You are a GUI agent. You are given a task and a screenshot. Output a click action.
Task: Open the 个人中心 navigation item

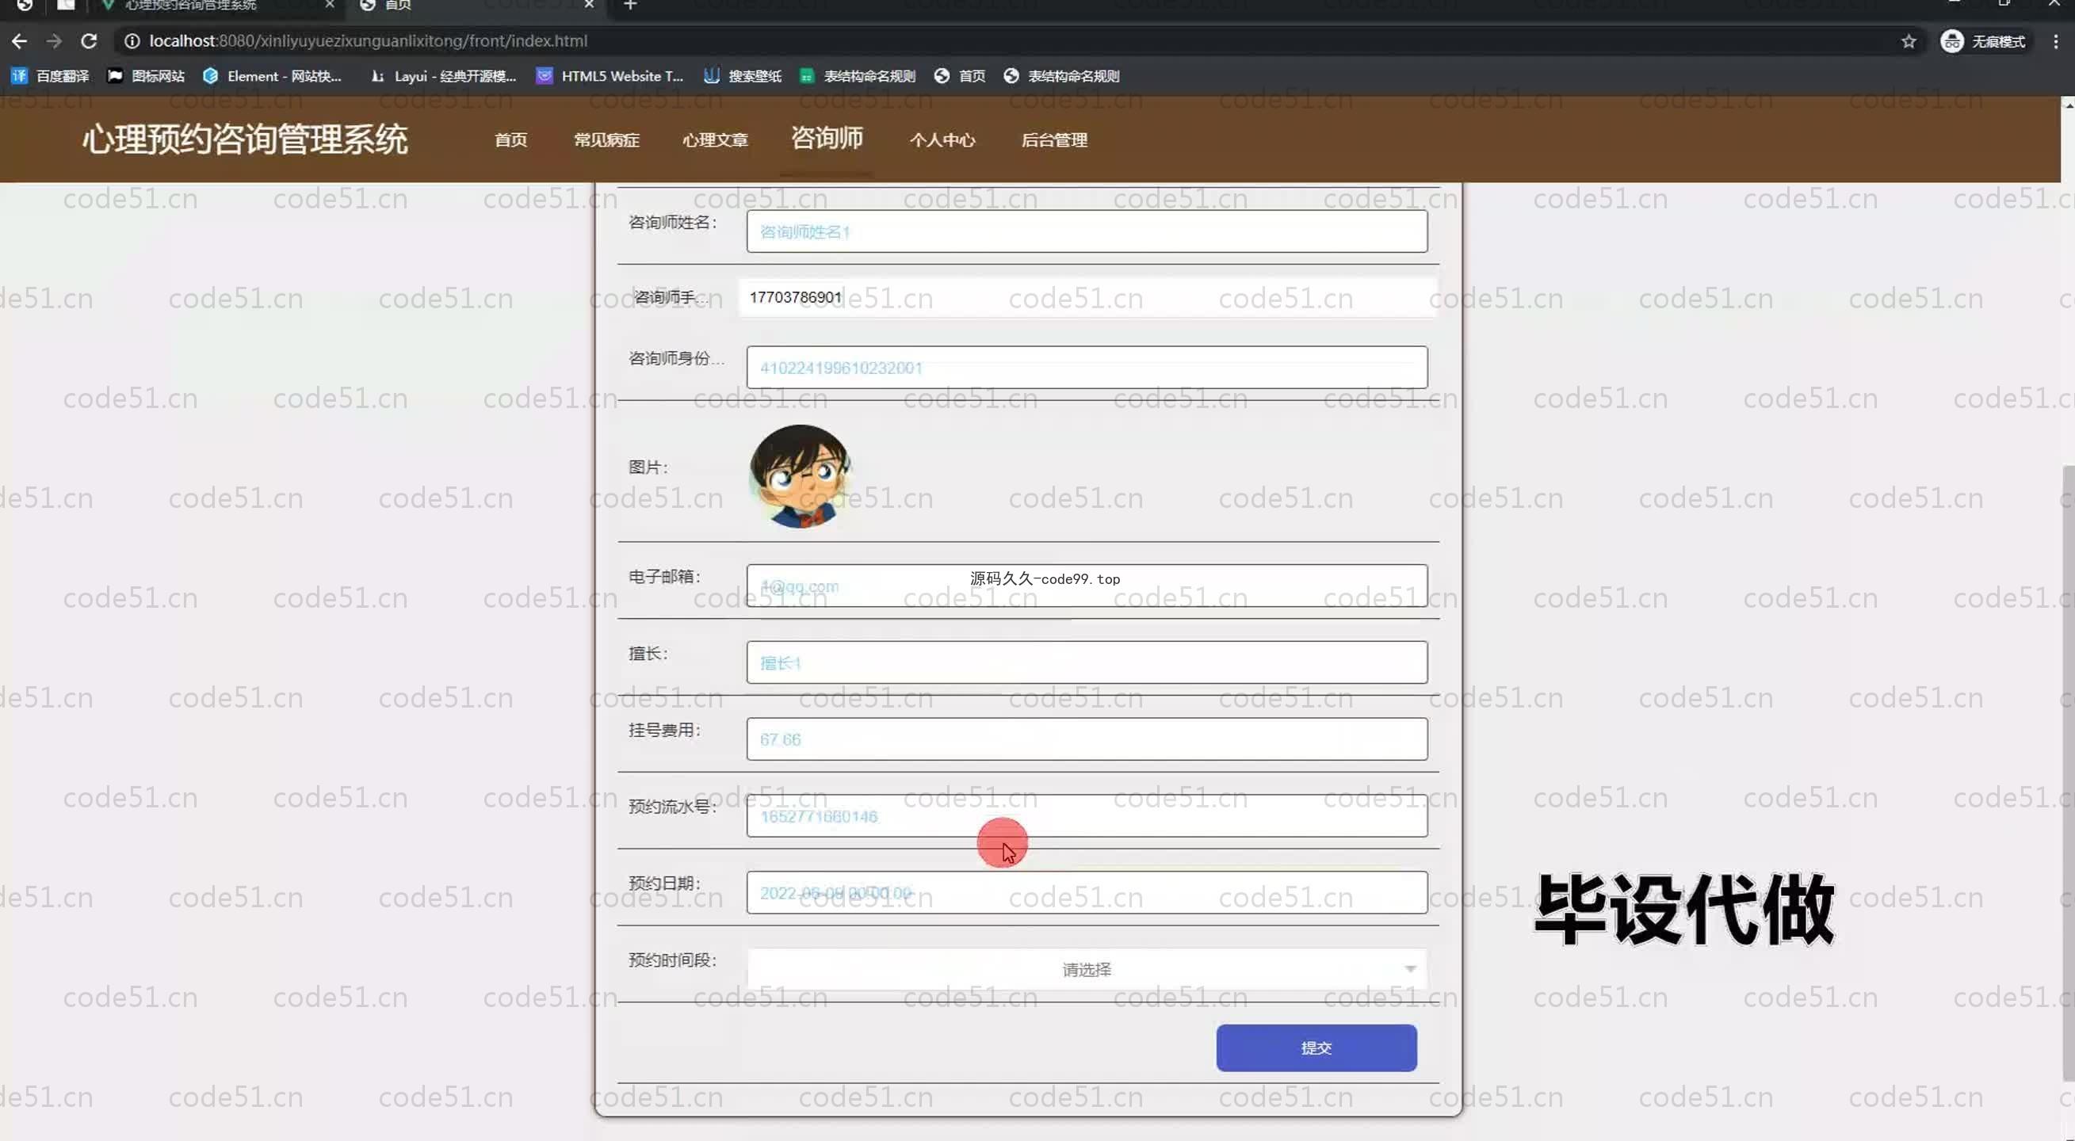pos(942,140)
